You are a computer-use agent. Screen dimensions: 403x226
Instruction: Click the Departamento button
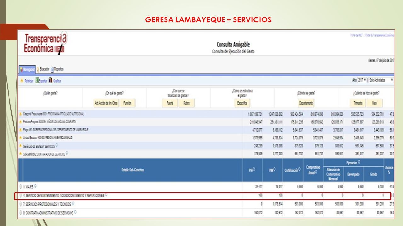pyautogui.click(x=306, y=103)
